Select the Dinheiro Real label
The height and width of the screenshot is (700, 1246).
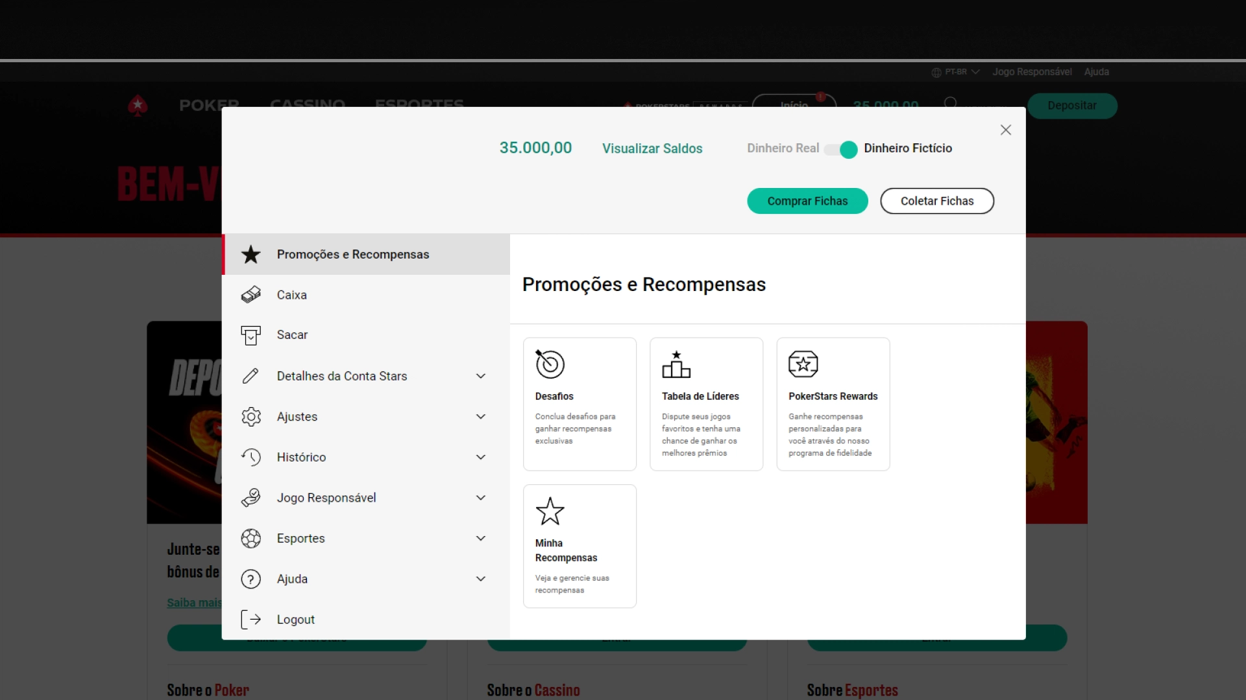coord(783,148)
